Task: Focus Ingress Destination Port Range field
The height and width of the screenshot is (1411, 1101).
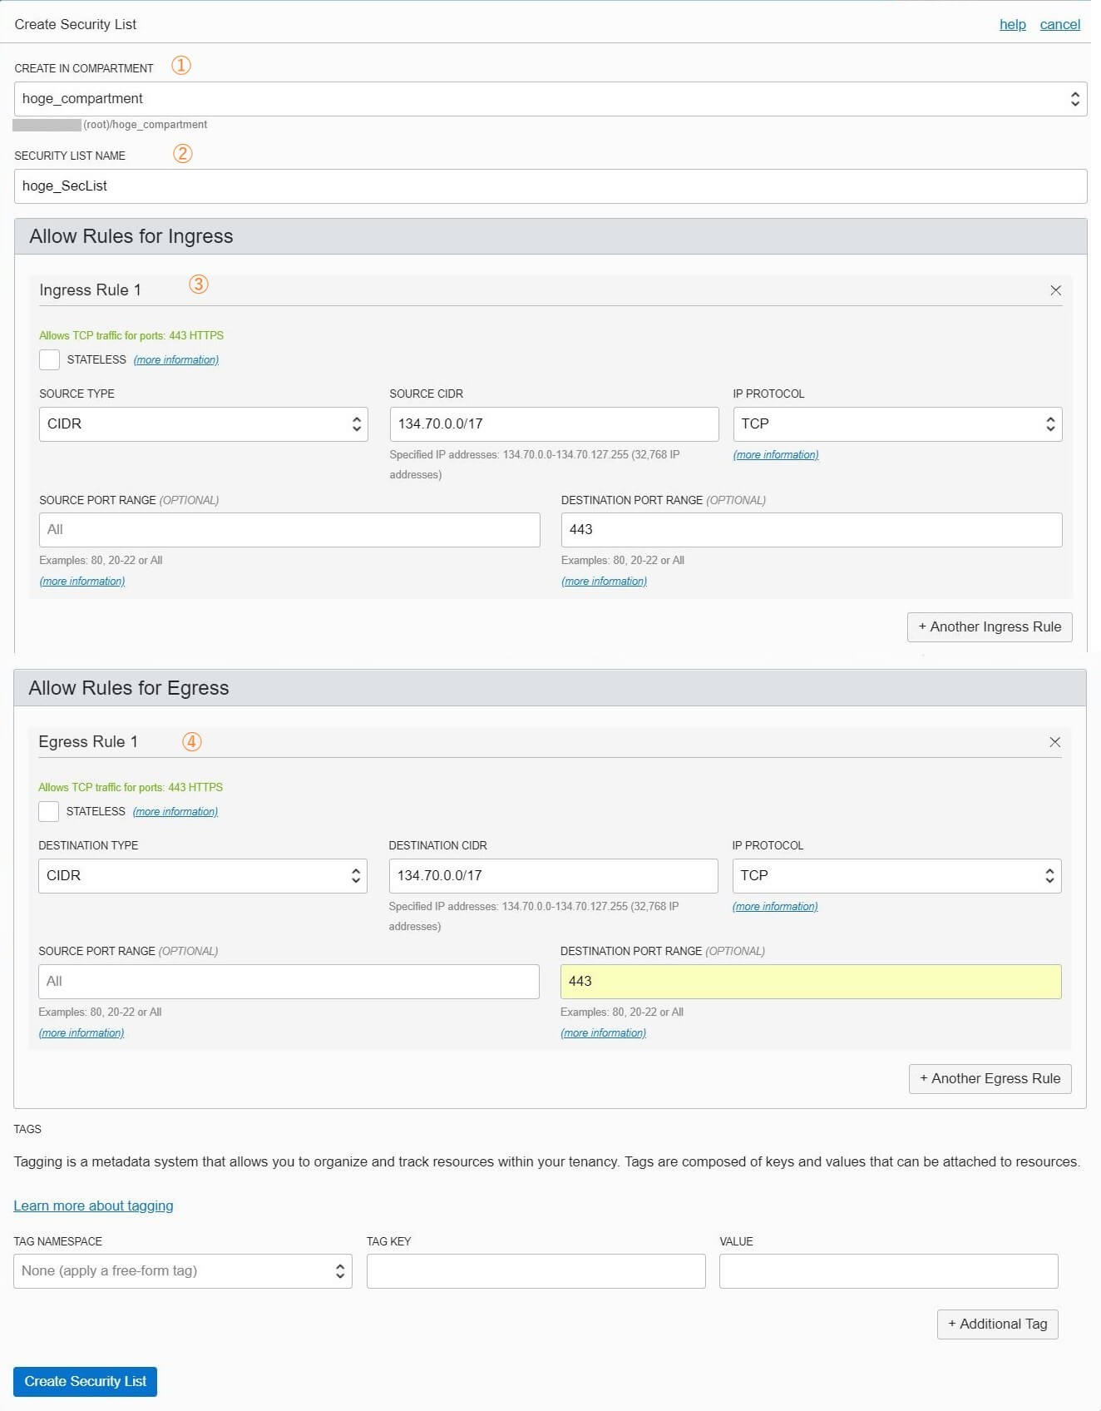Action: tap(812, 530)
